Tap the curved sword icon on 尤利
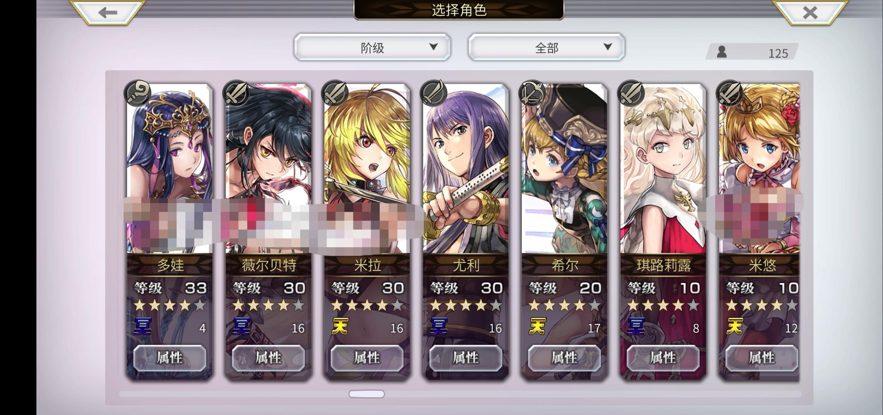This screenshot has width=883, height=415. [x=434, y=93]
